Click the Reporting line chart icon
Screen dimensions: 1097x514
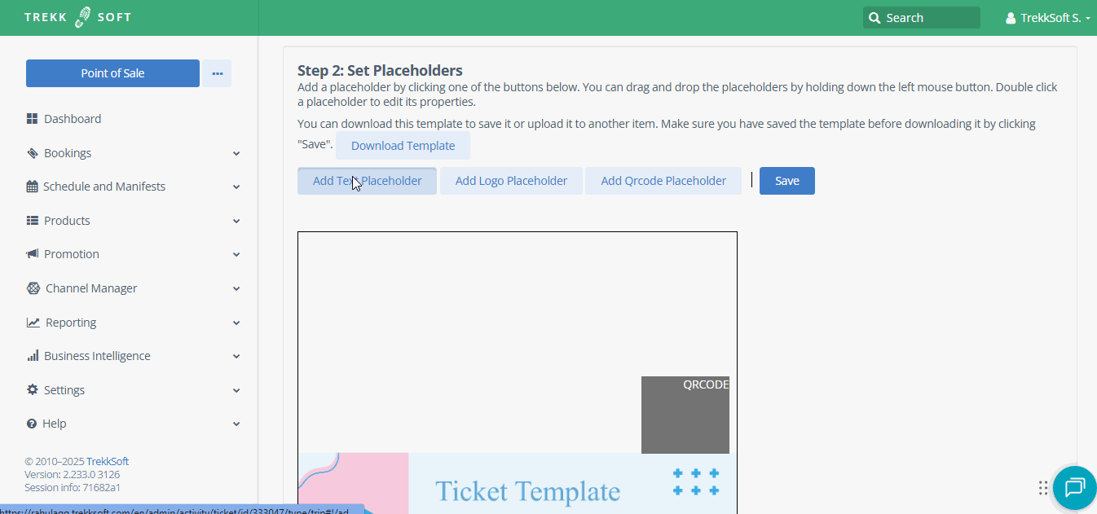point(32,322)
